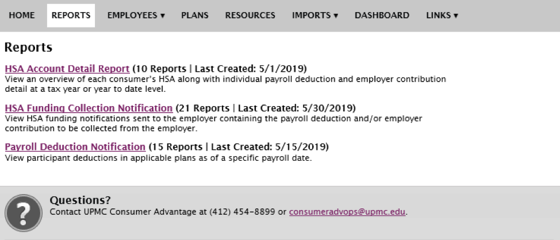Image resolution: width=560 pixels, height=240 pixels.
Task: Open the PLANS section
Action: click(x=195, y=16)
